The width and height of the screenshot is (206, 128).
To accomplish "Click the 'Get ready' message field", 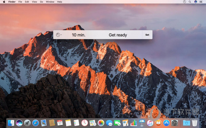I will pos(118,35).
